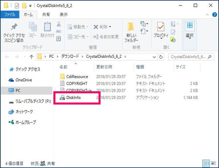The height and width of the screenshot is (168, 219).
Task: Expand path chevron after CrystalDiskInfo5_6_2
Action: pos(125,57)
